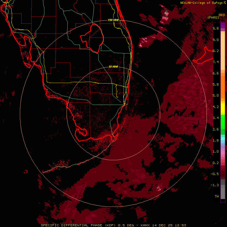Click the 2.6 value on the scale
This screenshot has height=227, width=227.
[x=216, y=129]
